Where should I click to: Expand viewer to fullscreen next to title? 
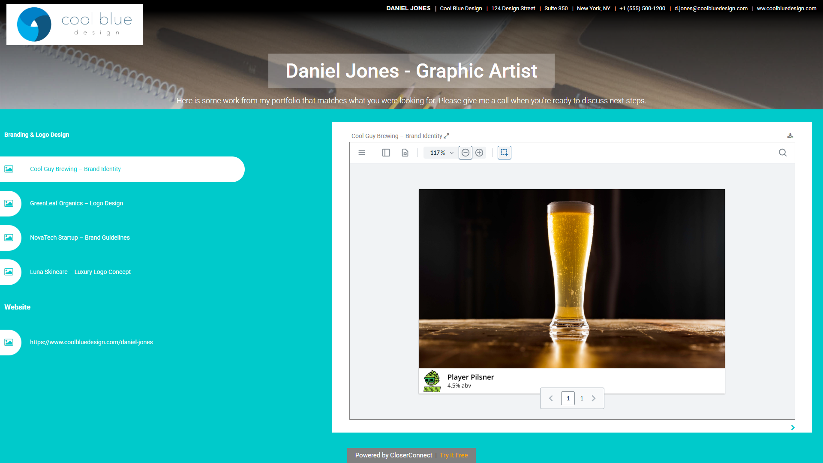tap(446, 136)
